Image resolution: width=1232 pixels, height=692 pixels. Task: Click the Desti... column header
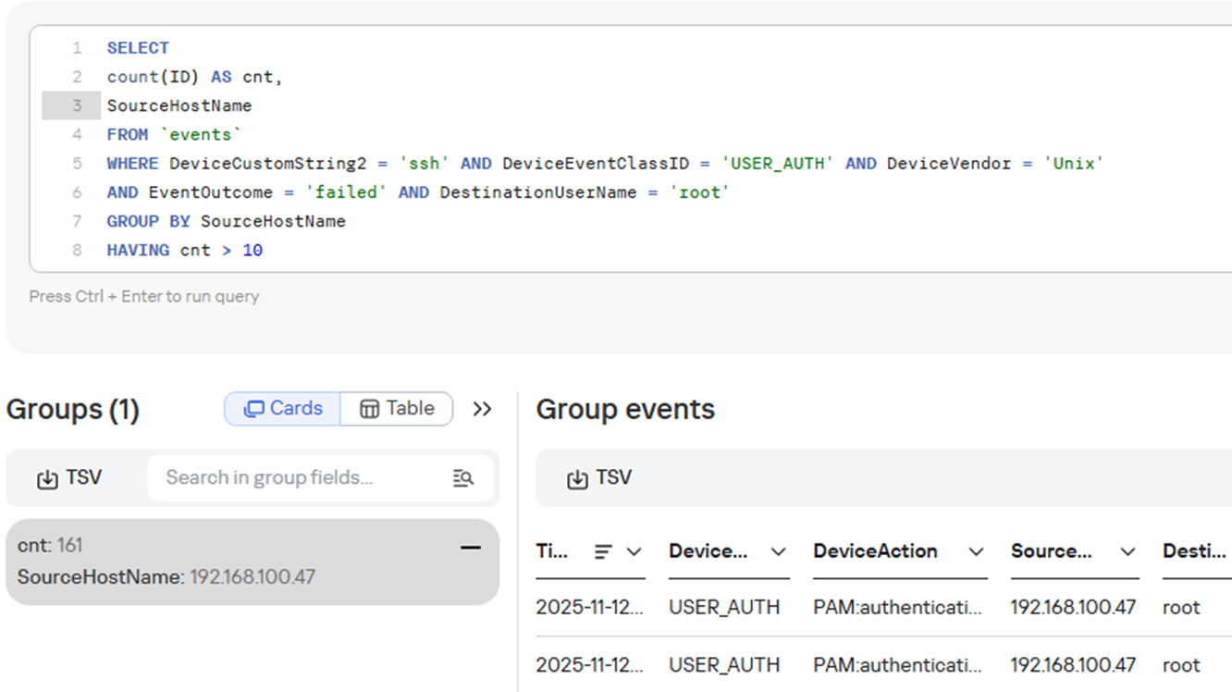tap(1194, 551)
